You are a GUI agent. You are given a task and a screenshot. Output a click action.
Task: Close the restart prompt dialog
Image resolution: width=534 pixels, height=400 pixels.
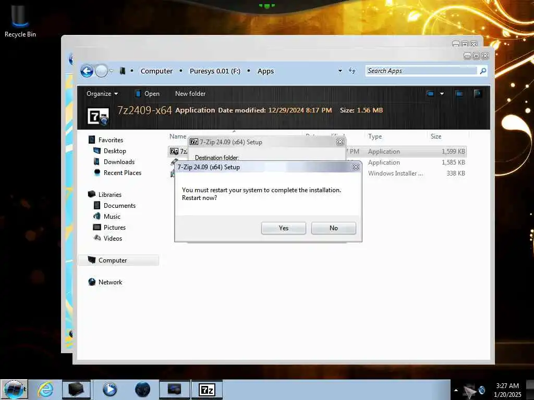point(356,167)
